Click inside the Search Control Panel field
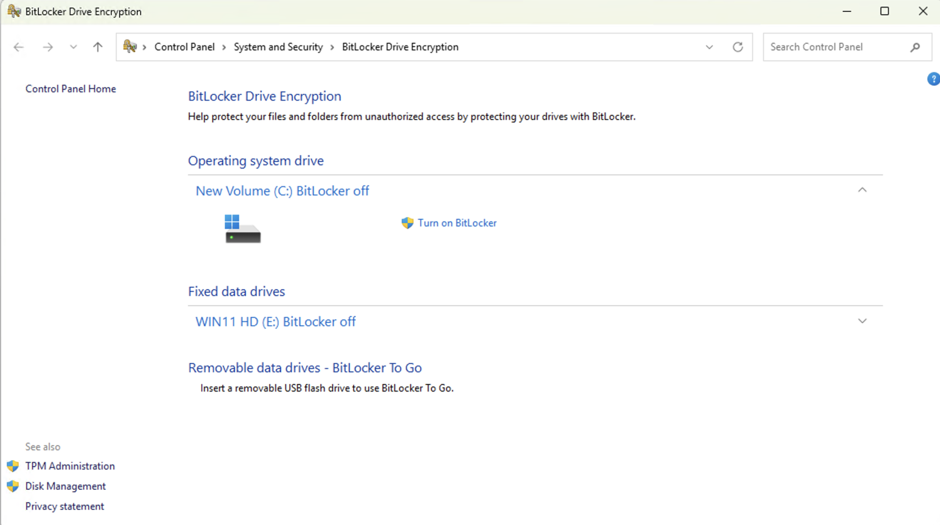 click(832, 47)
